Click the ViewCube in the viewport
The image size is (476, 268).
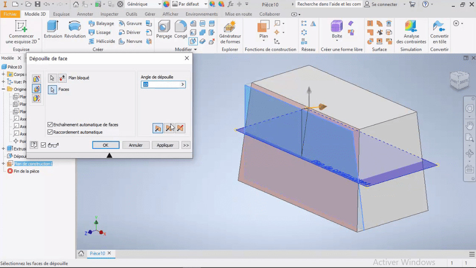tap(459, 81)
